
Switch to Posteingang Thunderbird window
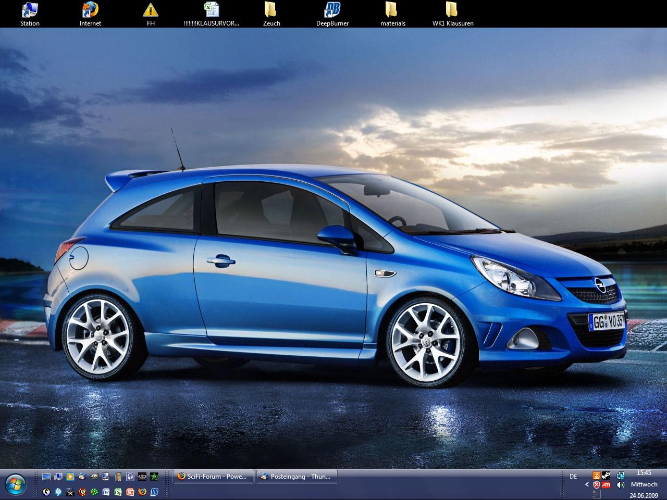point(297,477)
